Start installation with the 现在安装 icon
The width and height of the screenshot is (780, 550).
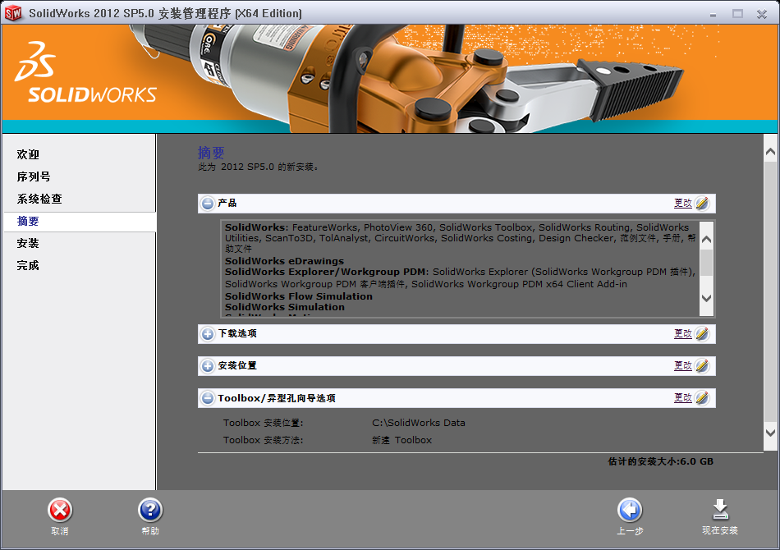click(720, 510)
